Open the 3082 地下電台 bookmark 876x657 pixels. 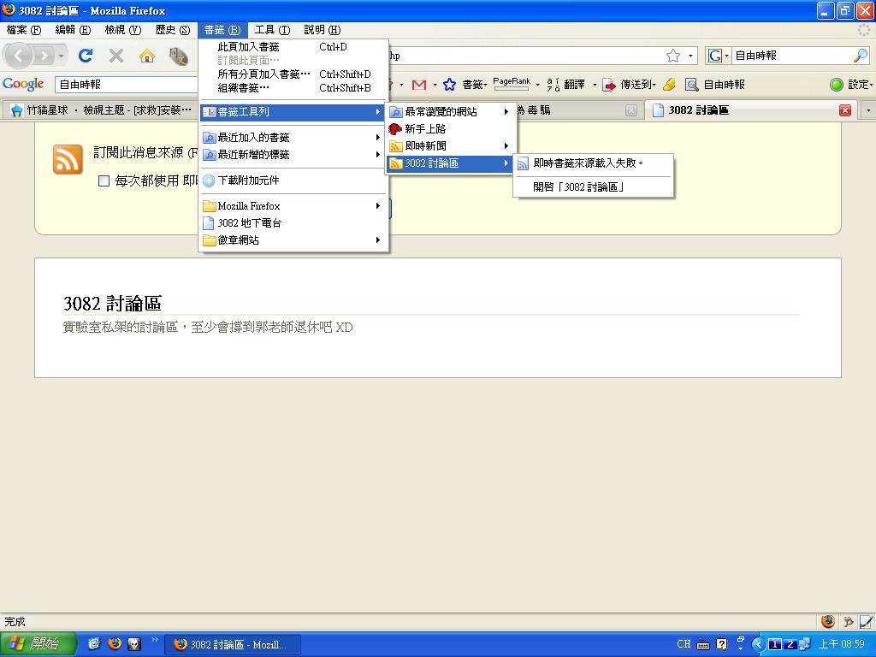tap(293, 223)
